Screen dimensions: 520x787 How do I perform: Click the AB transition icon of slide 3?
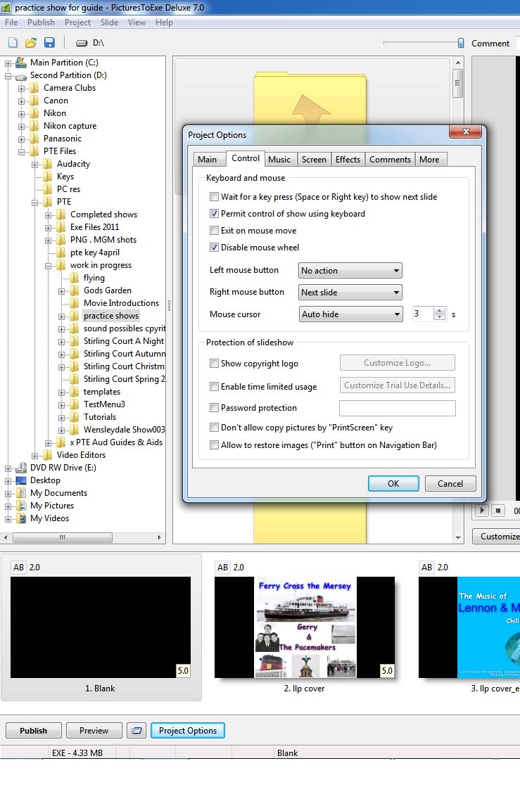(426, 567)
